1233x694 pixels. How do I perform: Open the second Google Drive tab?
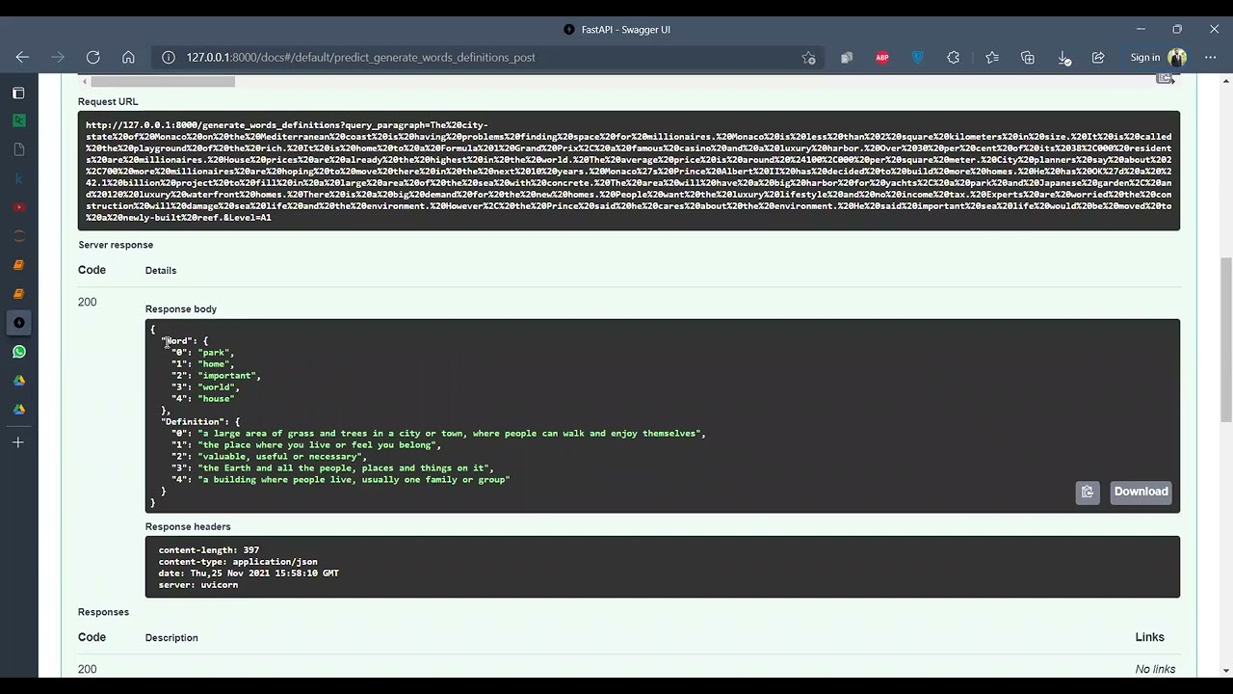(x=18, y=410)
